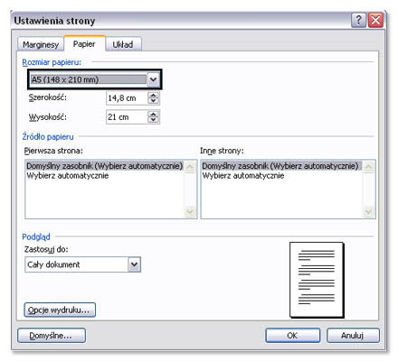Click the Szerokość width input field

point(127,98)
